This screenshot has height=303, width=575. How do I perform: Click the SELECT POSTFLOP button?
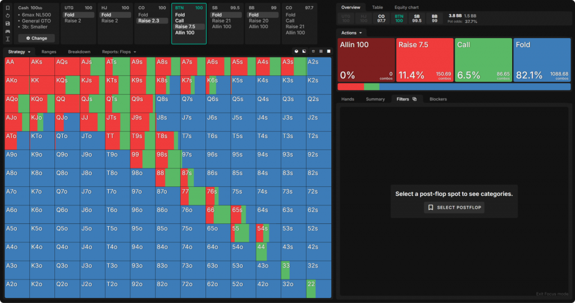[x=454, y=208]
